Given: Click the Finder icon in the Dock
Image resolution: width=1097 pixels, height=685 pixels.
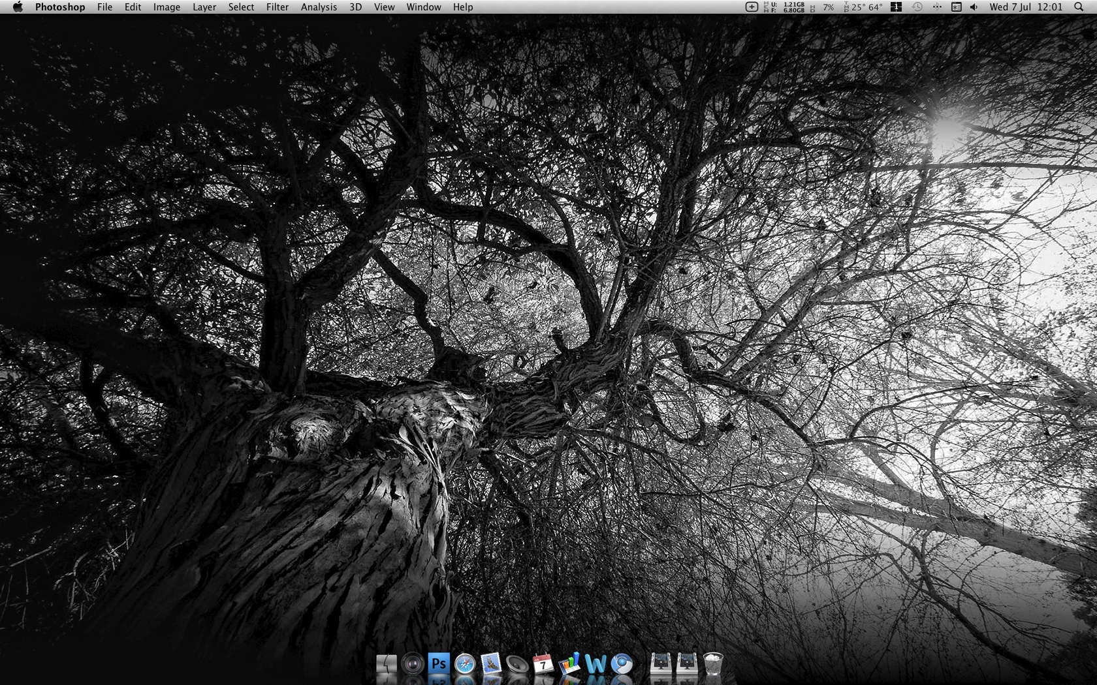Looking at the screenshot, I should [x=387, y=664].
